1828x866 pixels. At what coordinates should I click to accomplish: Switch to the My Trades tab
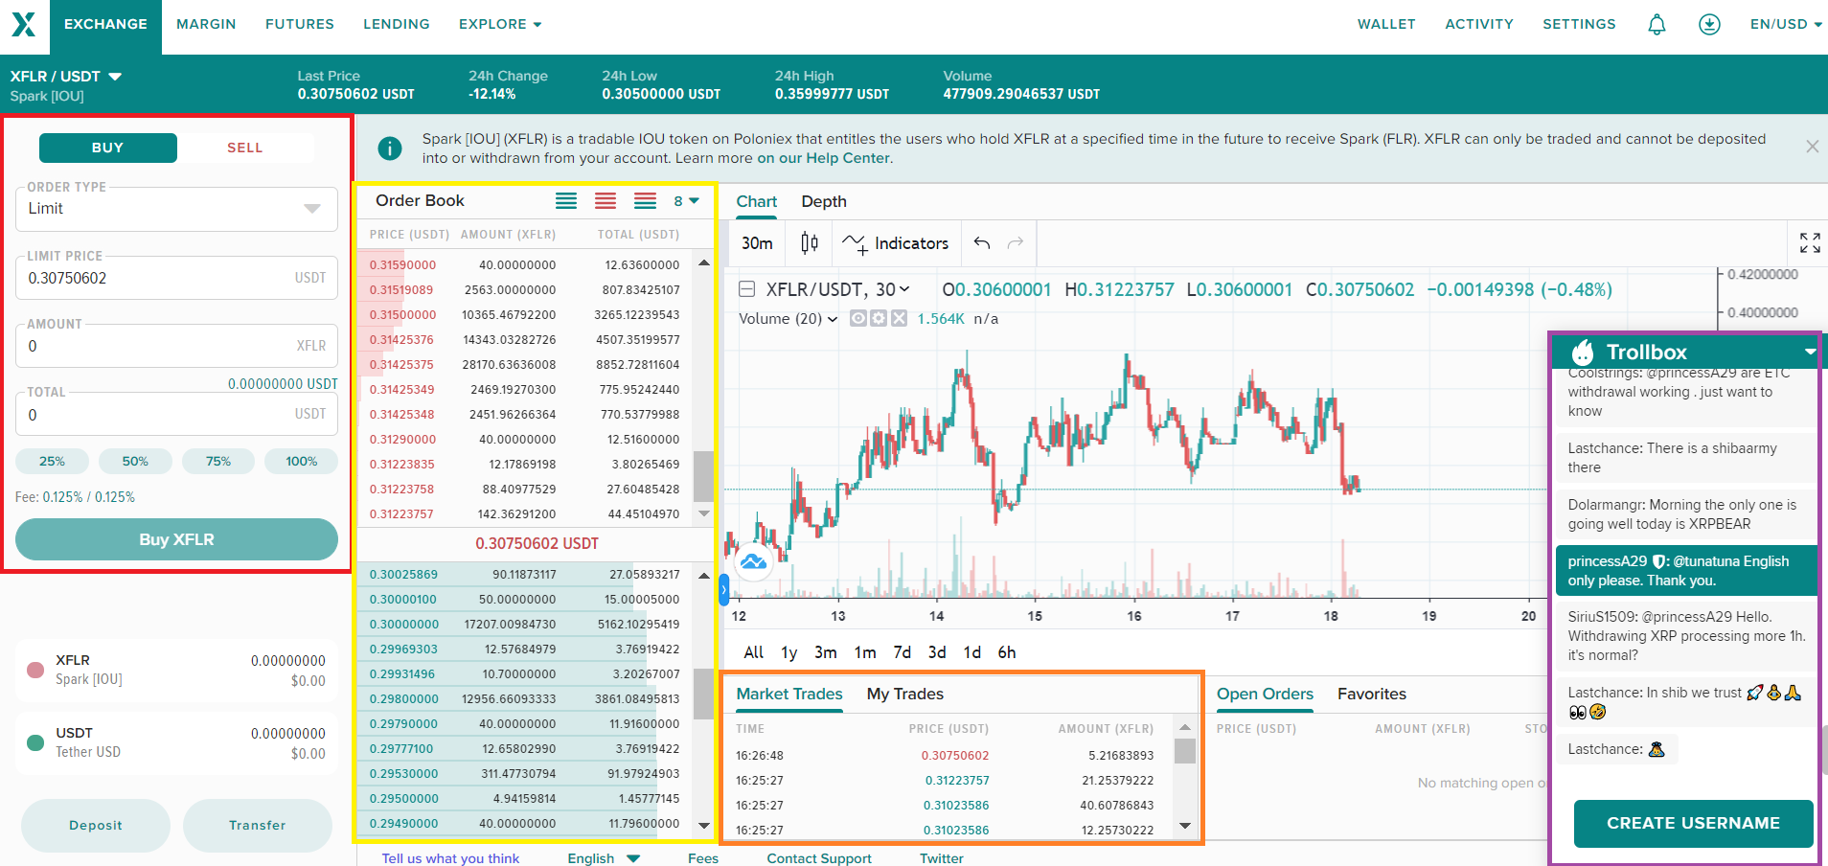click(905, 694)
